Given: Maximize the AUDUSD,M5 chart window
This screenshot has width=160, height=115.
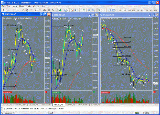Looking at the screenshot, I should point(93,15).
